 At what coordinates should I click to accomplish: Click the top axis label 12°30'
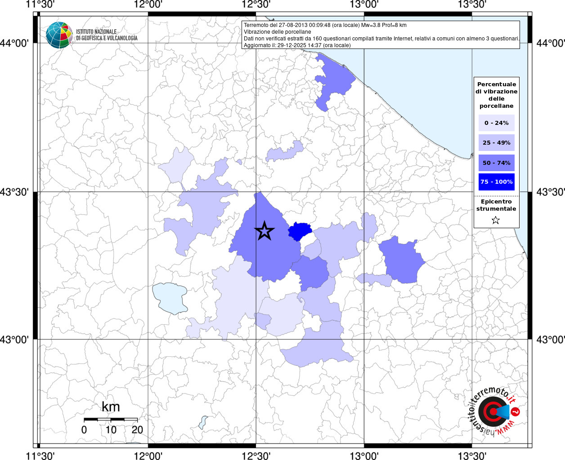[x=256, y=4]
